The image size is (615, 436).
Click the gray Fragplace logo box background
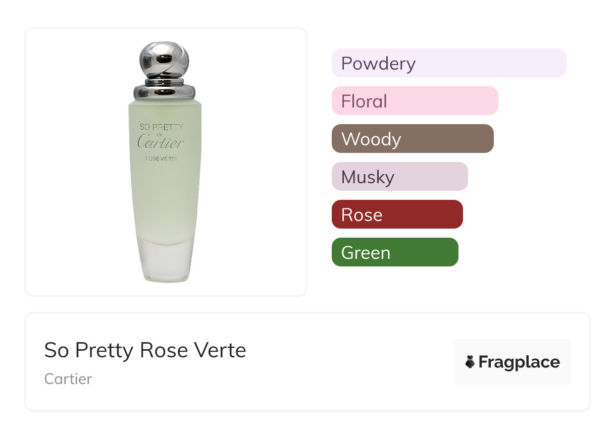512,362
